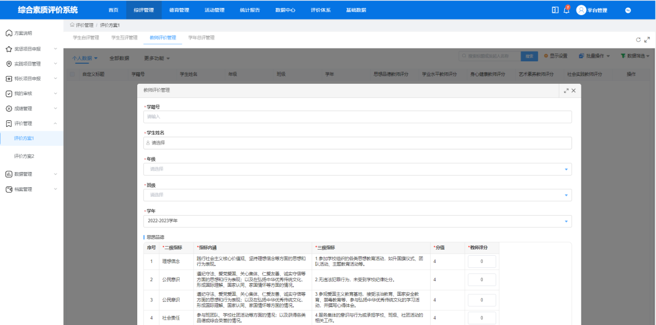Click the fullscreen icon next to refresh
656x325 pixels.
[647, 39]
